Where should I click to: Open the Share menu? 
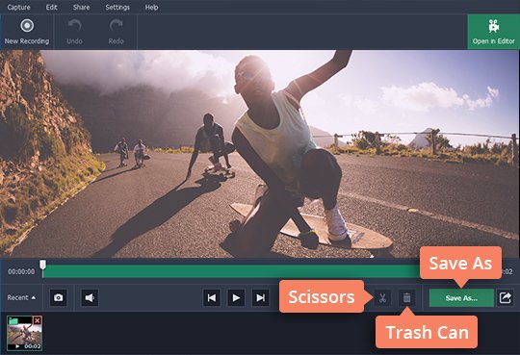pyautogui.click(x=81, y=7)
